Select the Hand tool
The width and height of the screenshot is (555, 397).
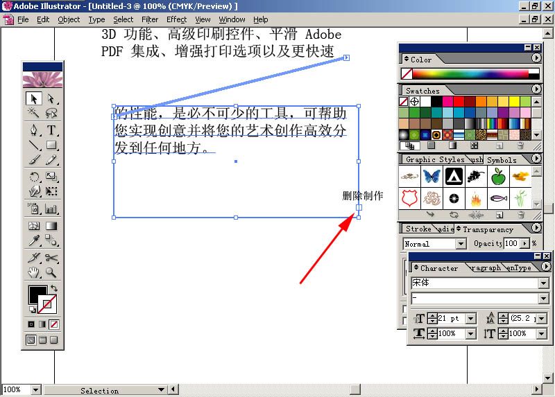(x=34, y=272)
